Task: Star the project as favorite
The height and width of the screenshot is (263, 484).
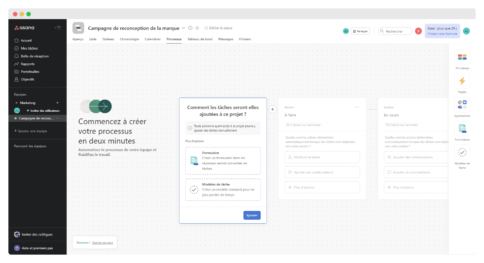Action: point(197,28)
